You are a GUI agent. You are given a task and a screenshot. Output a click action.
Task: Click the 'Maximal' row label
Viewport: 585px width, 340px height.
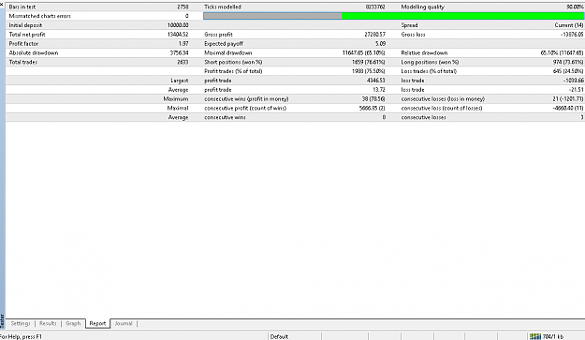[x=178, y=109]
